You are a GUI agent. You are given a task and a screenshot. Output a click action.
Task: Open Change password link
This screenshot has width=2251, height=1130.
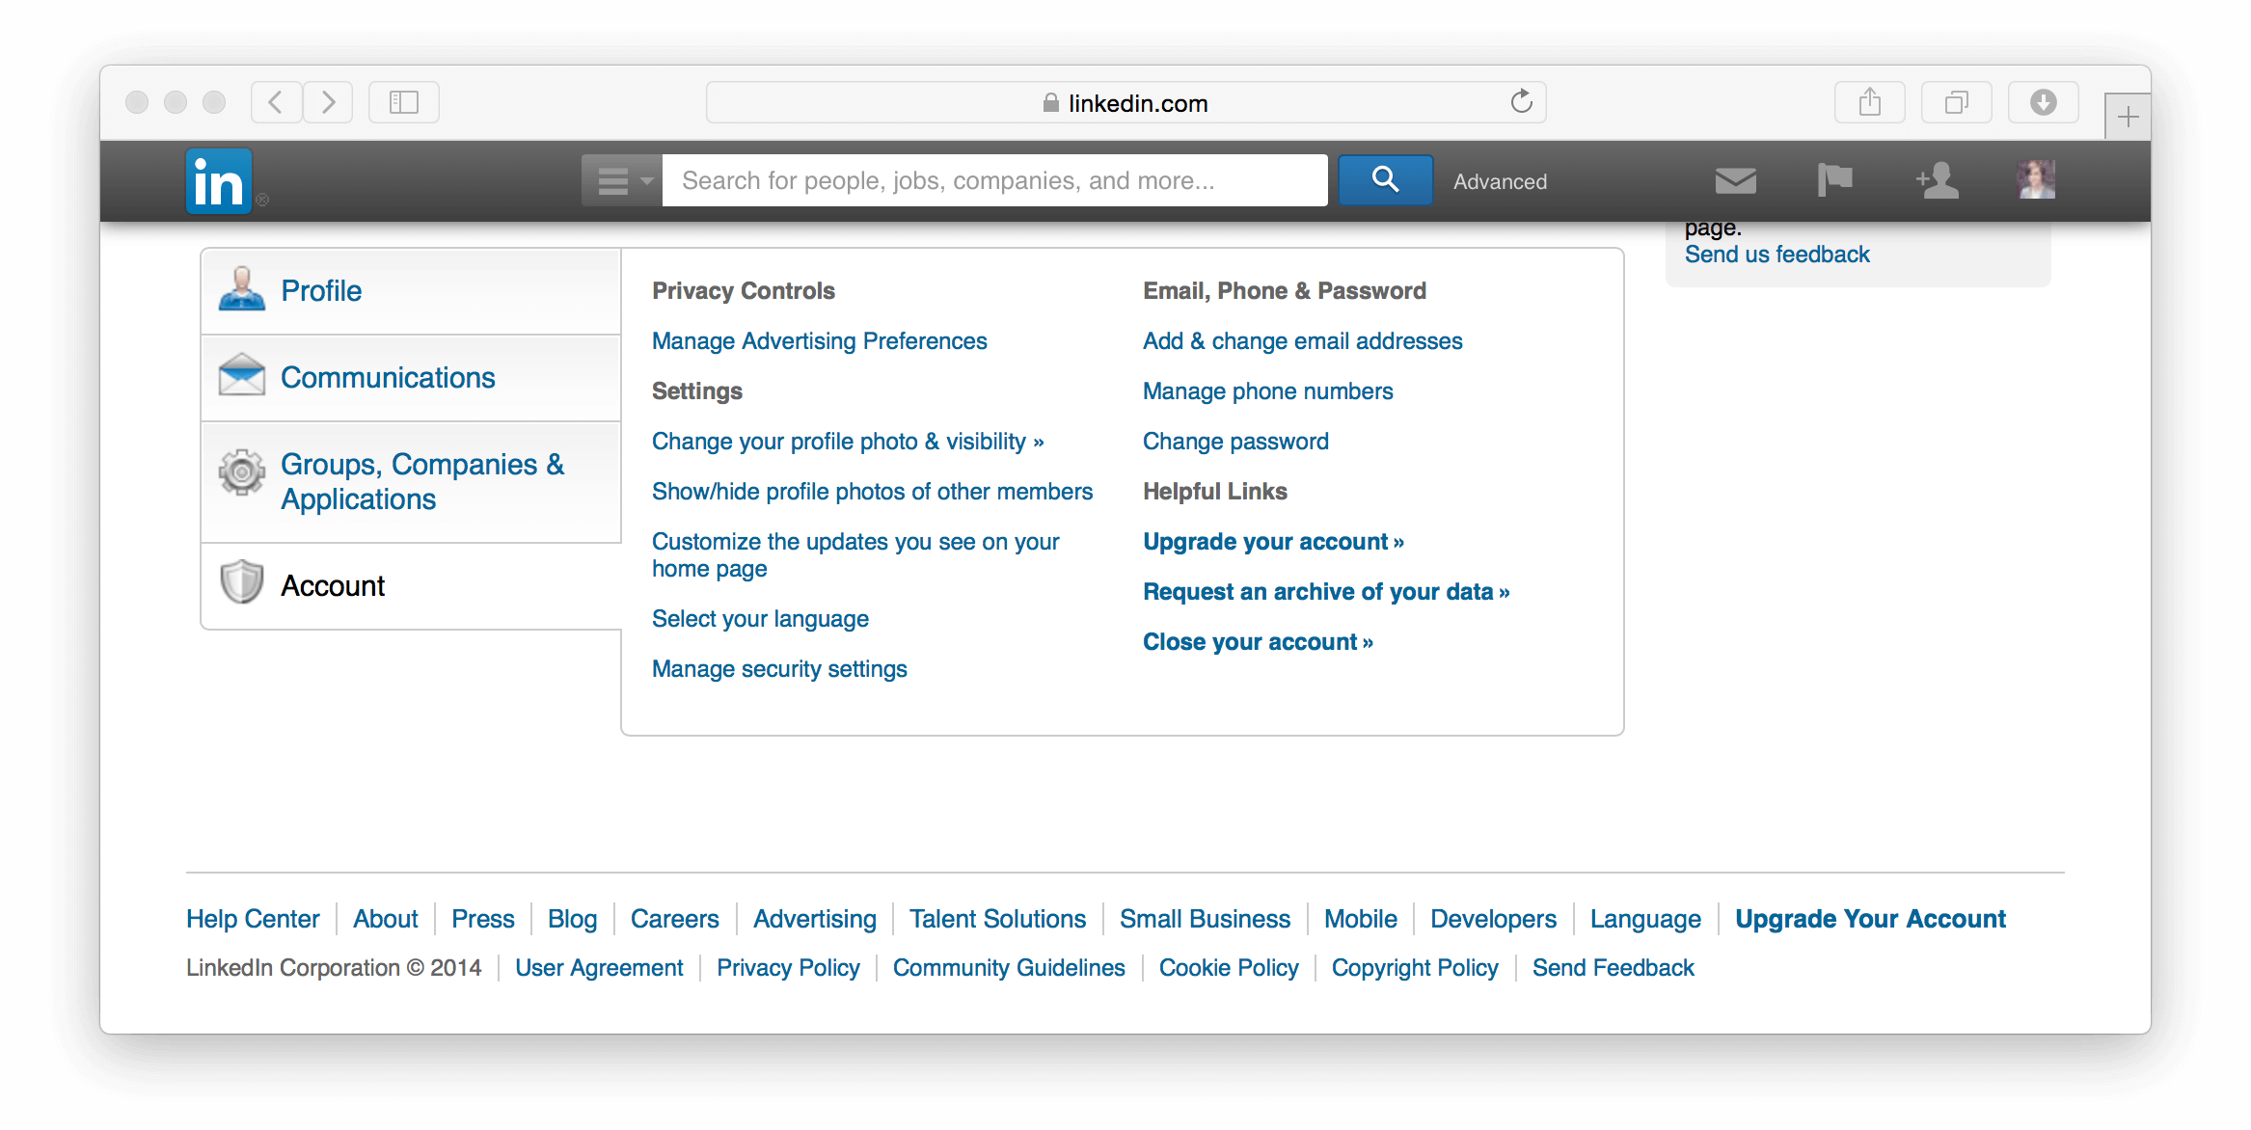1235,442
